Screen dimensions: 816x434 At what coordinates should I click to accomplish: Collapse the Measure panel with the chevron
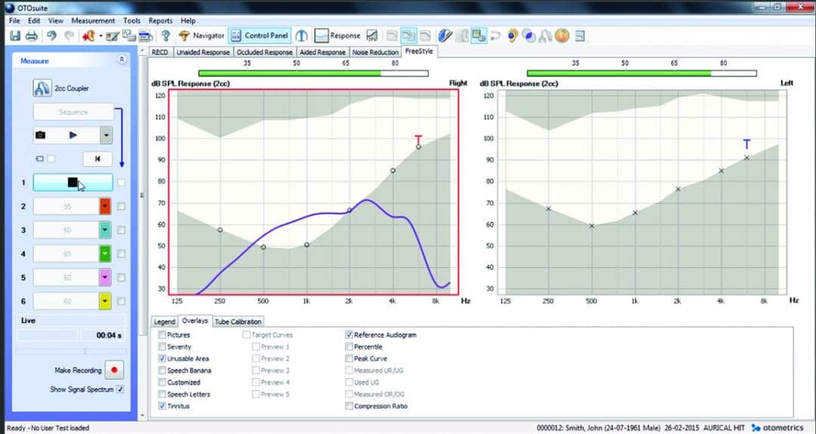[x=121, y=60]
